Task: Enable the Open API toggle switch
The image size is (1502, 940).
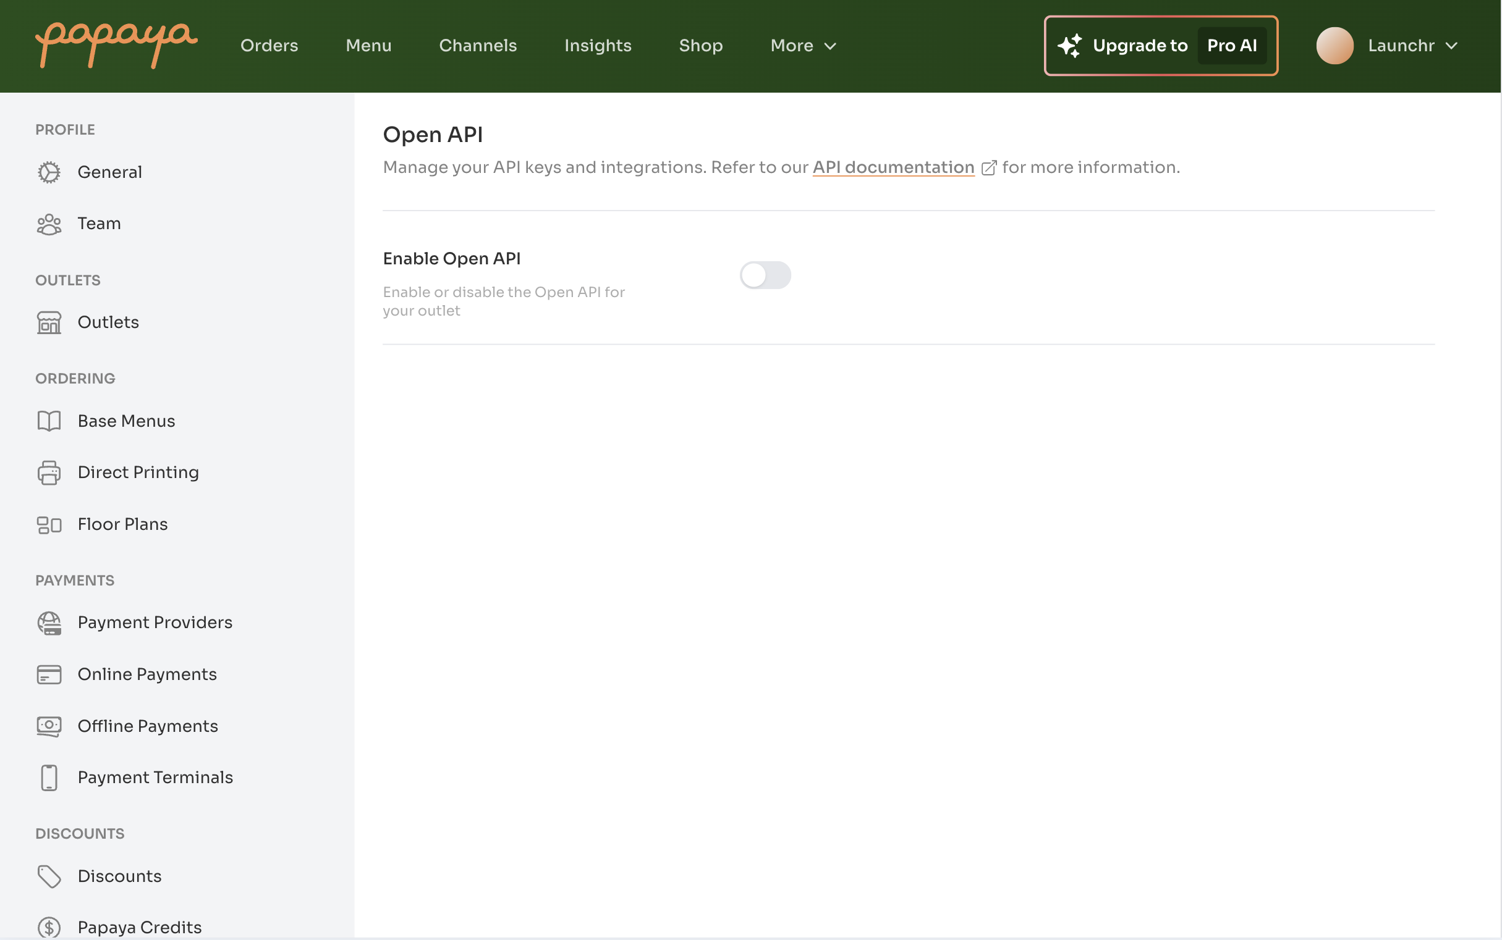Action: point(765,275)
